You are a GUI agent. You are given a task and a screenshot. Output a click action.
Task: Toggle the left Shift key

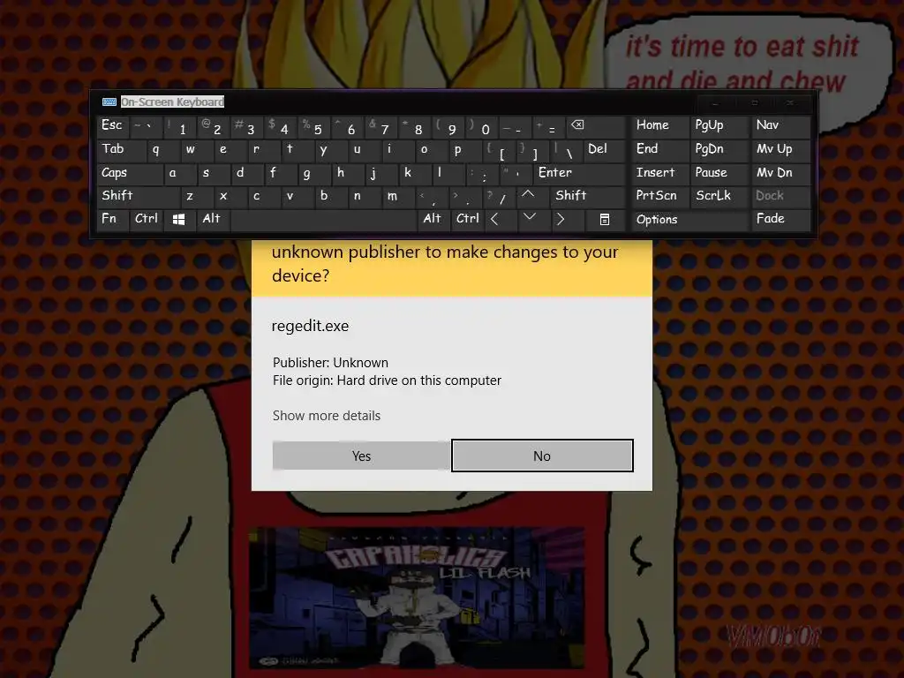(139, 196)
